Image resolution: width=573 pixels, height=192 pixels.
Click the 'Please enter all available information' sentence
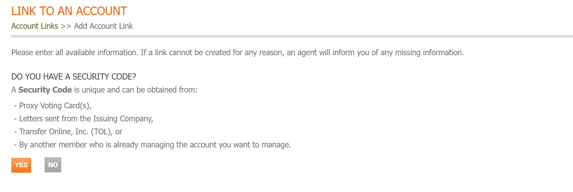[x=74, y=52]
